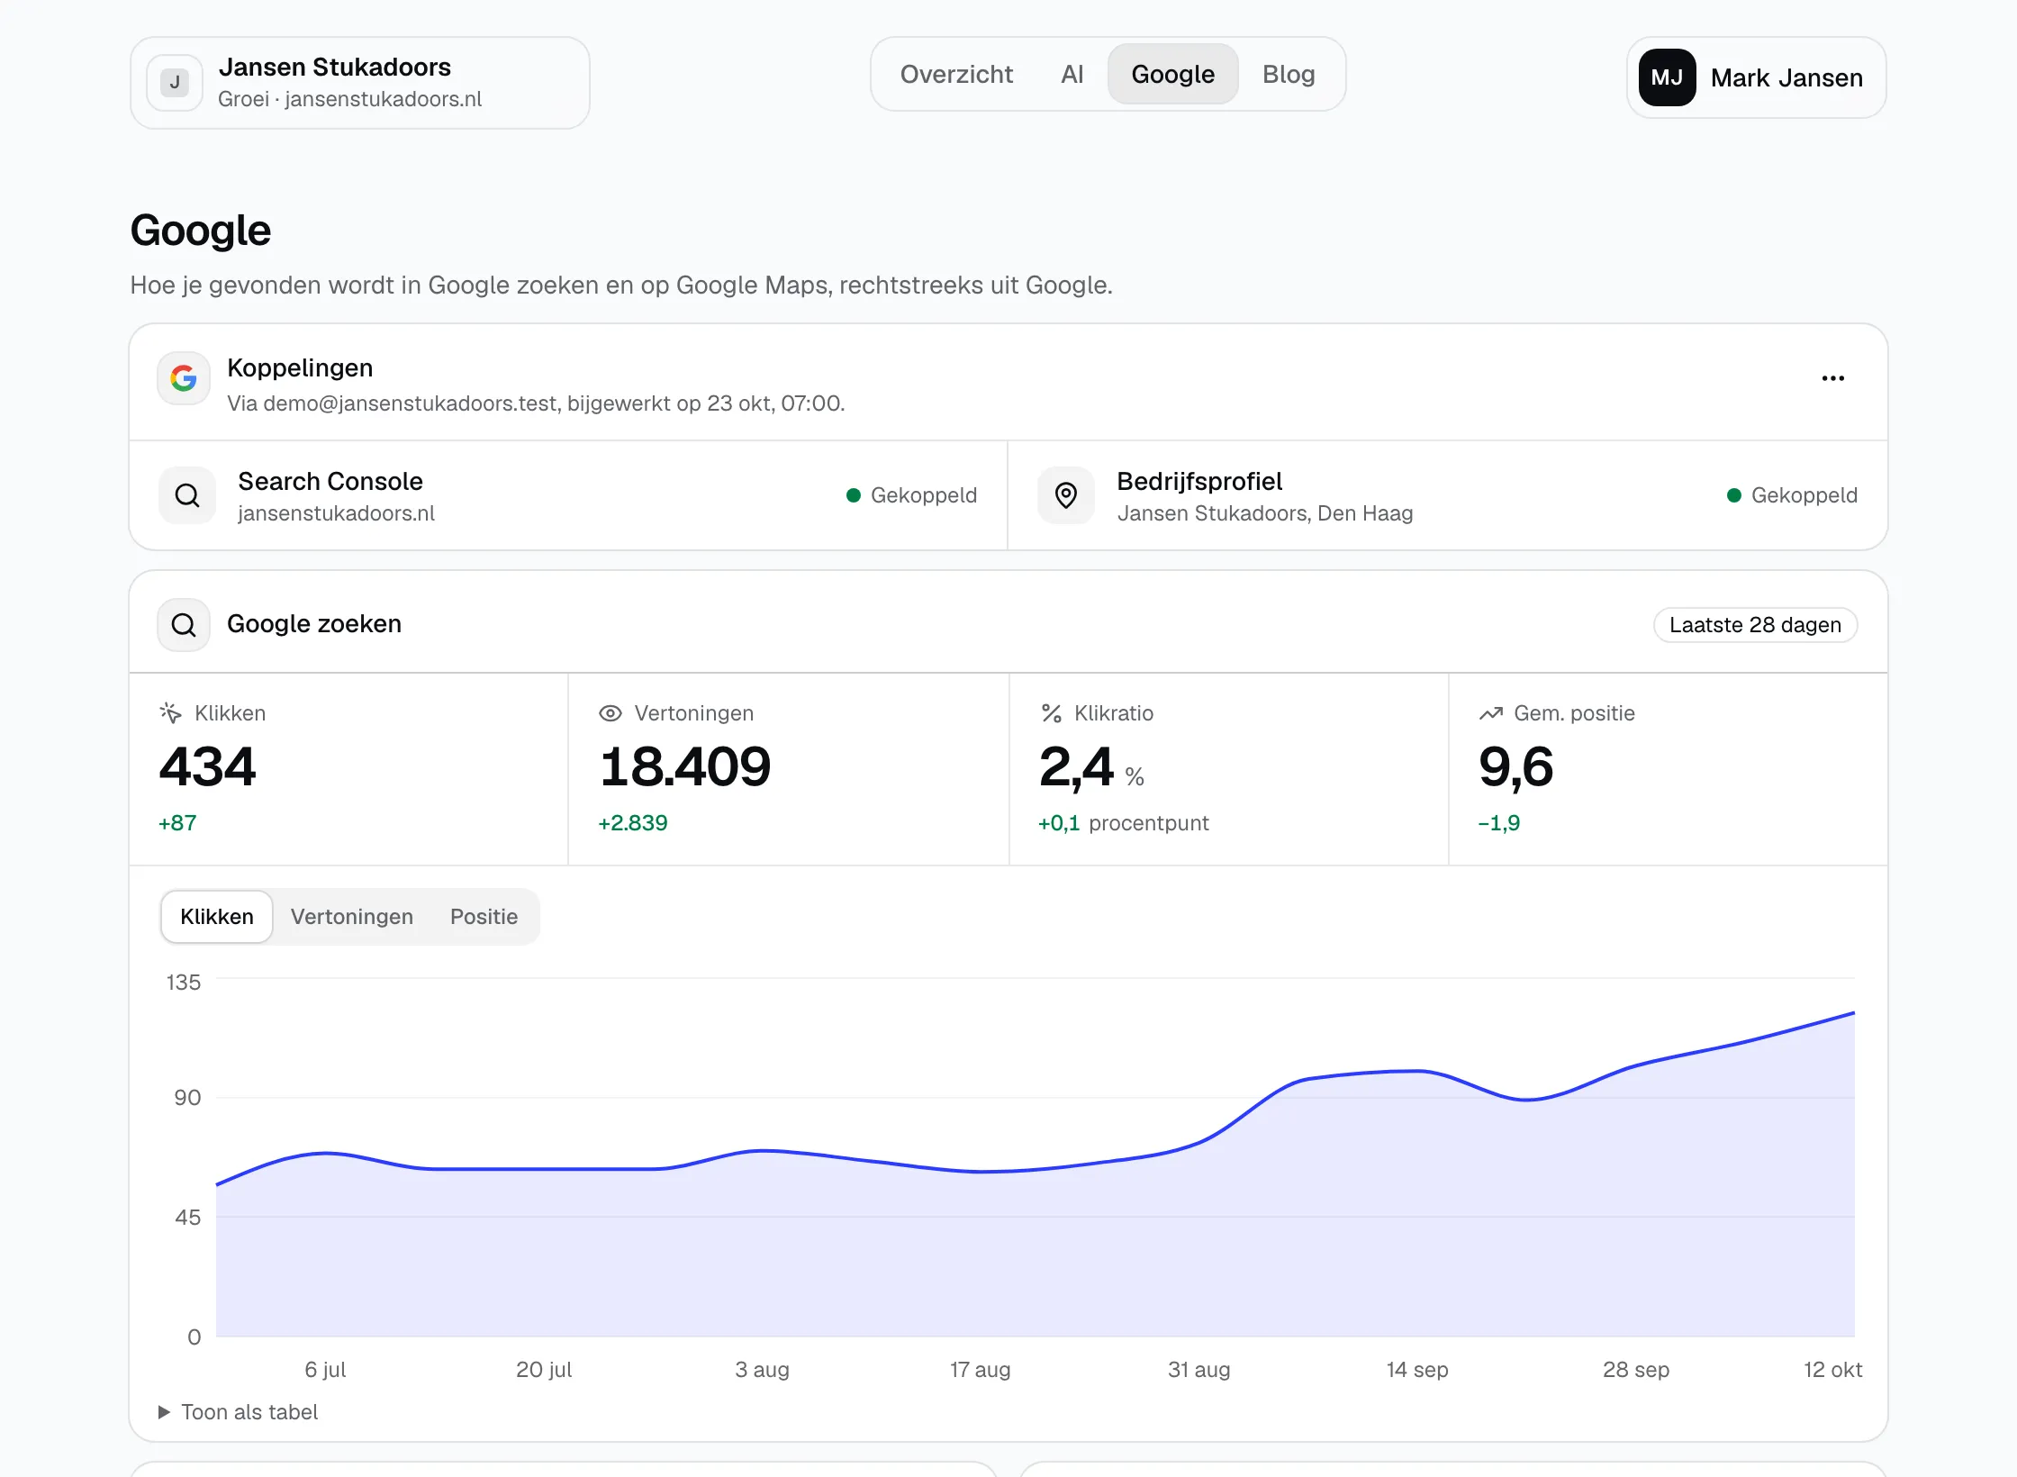Click the Gem. positie trend arrow icon
The image size is (2017, 1477).
click(x=1491, y=713)
